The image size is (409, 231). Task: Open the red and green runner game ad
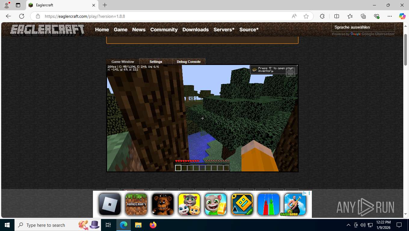pyautogui.click(x=269, y=204)
